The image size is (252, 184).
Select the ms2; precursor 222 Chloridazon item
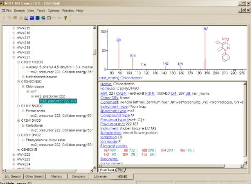pyautogui.click(x=50, y=96)
